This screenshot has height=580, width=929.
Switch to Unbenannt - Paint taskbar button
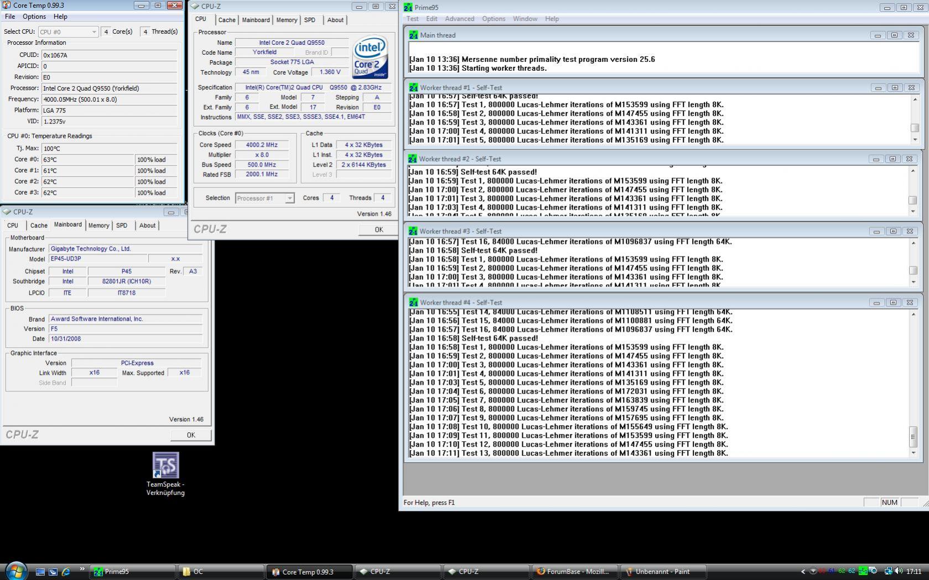click(663, 572)
